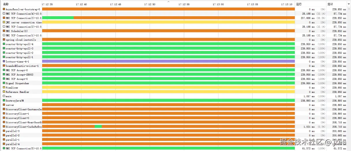This screenshot has width=351, height=151.
Task: Click the orange state icon beside AsyncResolver-bootstrap-0
Action: [x=4, y=9]
